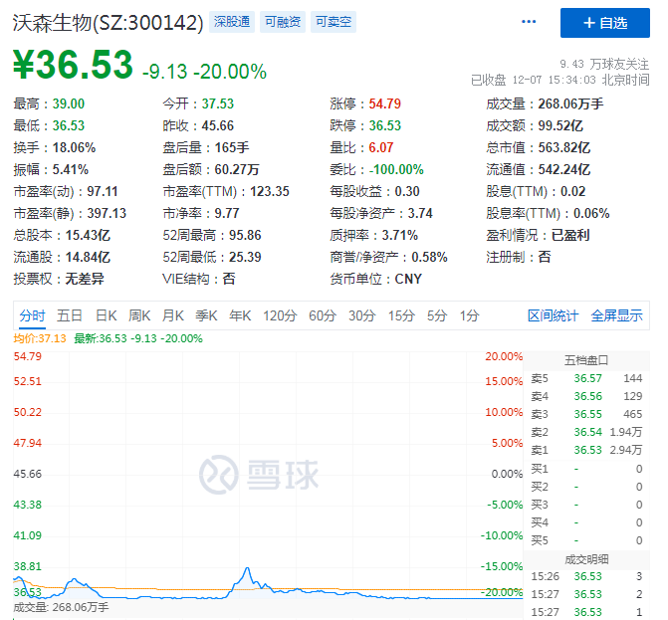Click the 成交明细 trade details header
Viewport: 668px width, 620px height.
pos(586,559)
